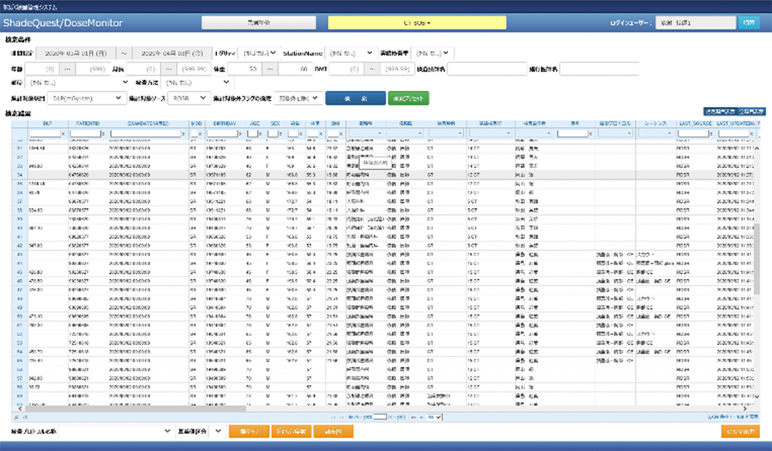The image size is (772, 451).
Task: Click the start date field 2020年03月01日
Action: (x=76, y=52)
